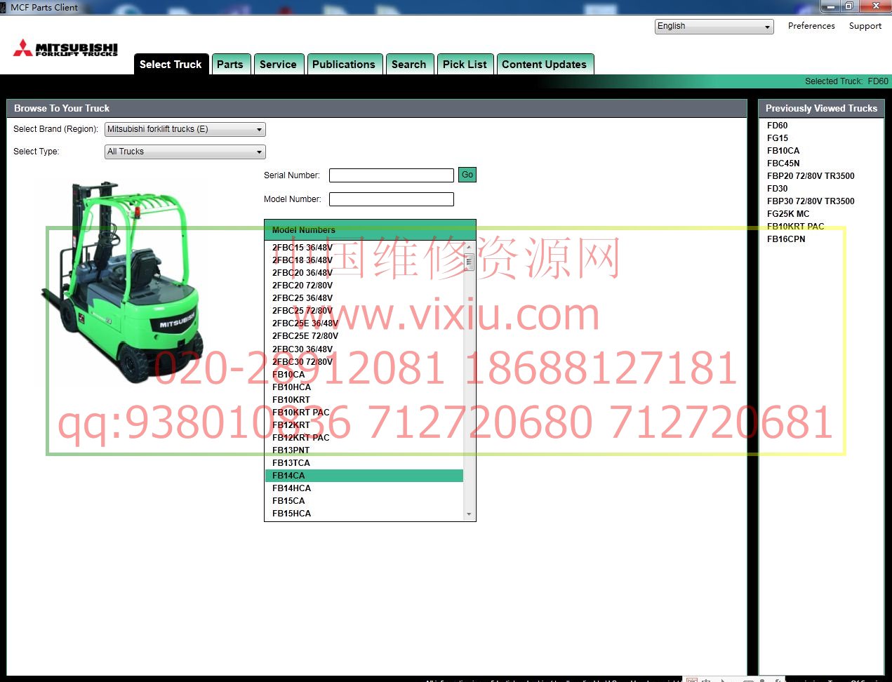Switch to Content Updates tab

pos(544,65)
